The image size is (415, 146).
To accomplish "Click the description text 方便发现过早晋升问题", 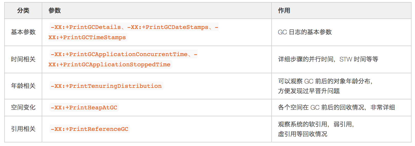I will (309, 91).
